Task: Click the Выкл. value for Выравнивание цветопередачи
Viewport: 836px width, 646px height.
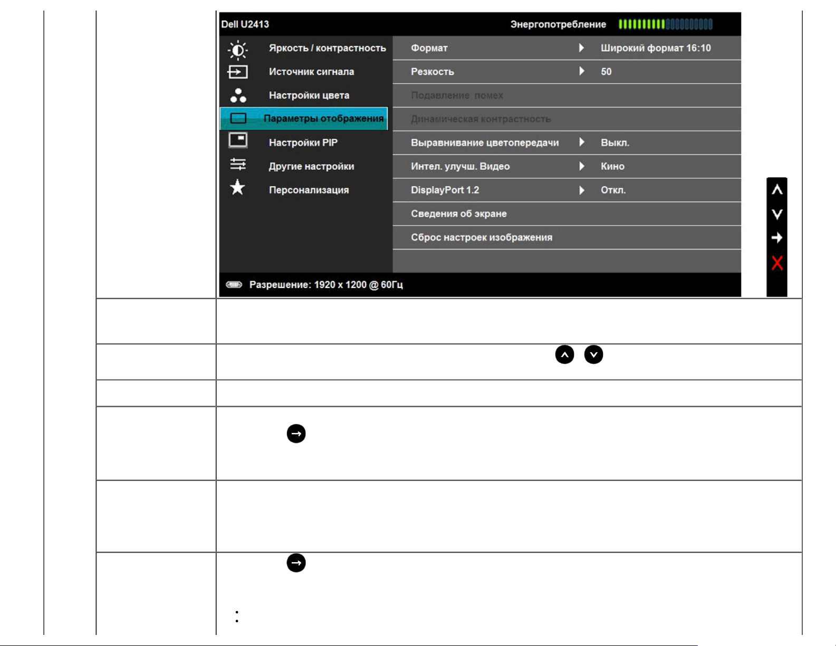Action: [x=614, y=143]
